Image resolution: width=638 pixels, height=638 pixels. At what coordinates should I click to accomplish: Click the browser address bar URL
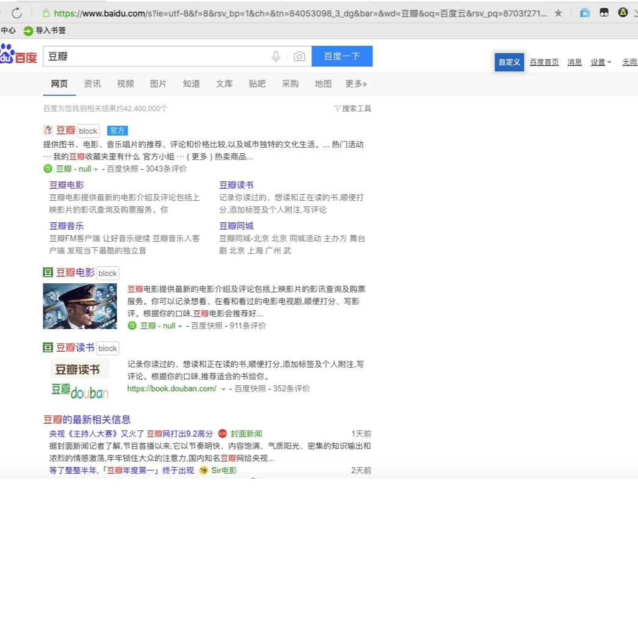[300, 13]
